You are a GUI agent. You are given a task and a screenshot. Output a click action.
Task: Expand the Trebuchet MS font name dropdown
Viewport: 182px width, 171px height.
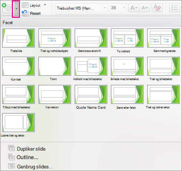click(105, 8)
